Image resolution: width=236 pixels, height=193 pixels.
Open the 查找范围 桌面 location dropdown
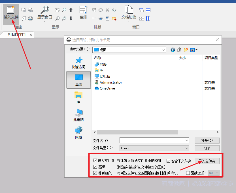(x=129, y=50)
